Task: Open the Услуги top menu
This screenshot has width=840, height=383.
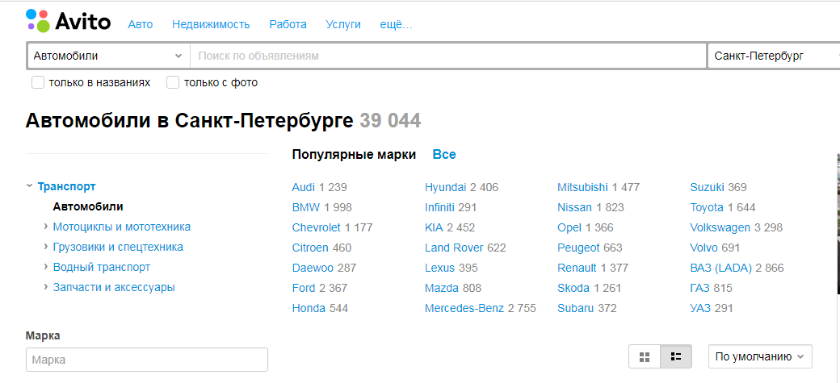Action: (343, 25)
